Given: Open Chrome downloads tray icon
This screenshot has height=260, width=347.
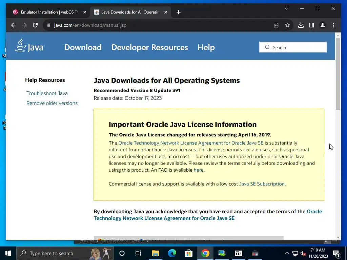Looking at the screenshot, I should pyautogui.click(x=301, y=25).
